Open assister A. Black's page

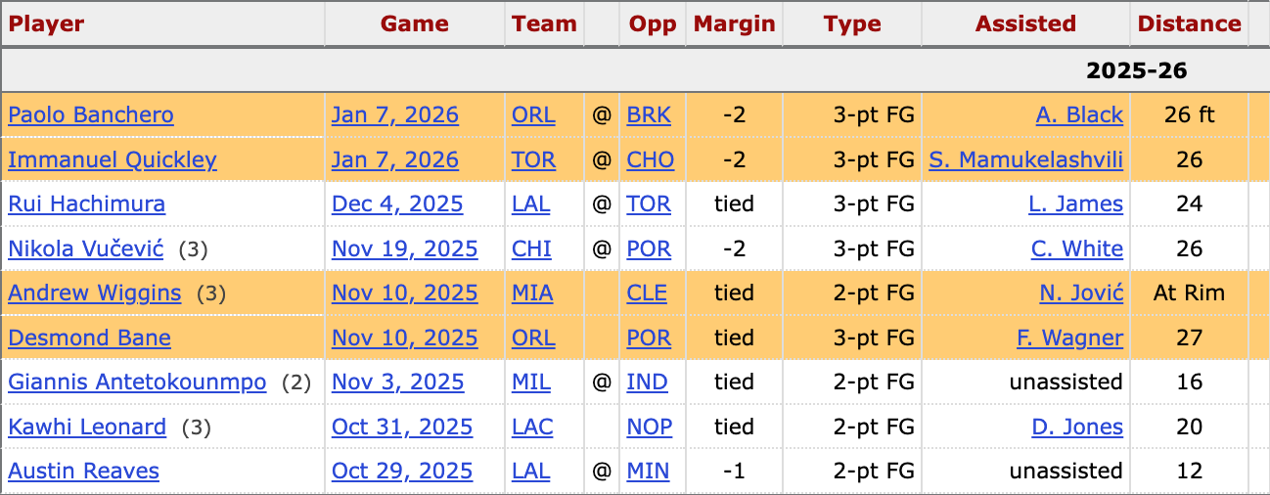(1079, 115)
